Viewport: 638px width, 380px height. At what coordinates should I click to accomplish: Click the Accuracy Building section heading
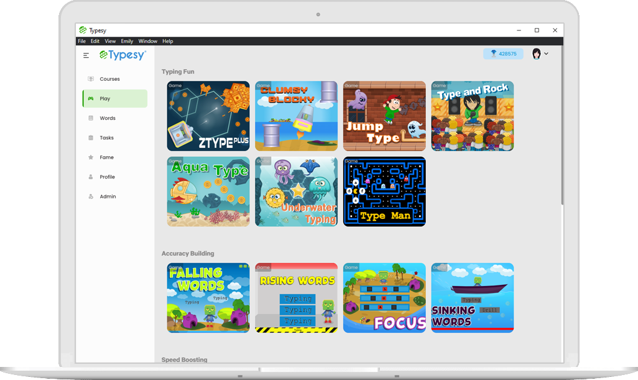tap(188, 254)
